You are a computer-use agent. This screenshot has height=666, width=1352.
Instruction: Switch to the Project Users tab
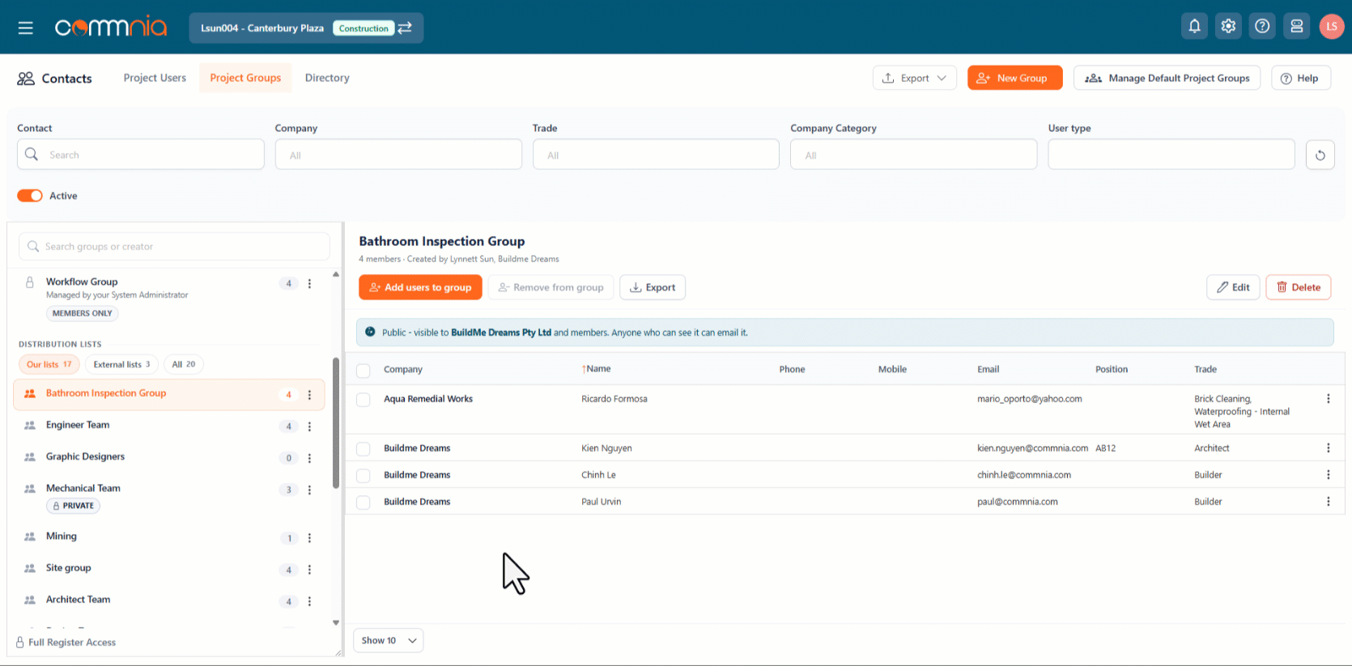tap(155, 78)
